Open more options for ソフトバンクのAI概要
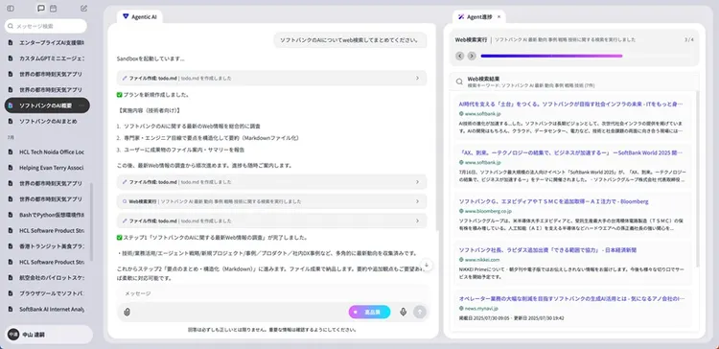The height and width of the screenshot is (349, 719). [x=81, y=105]
